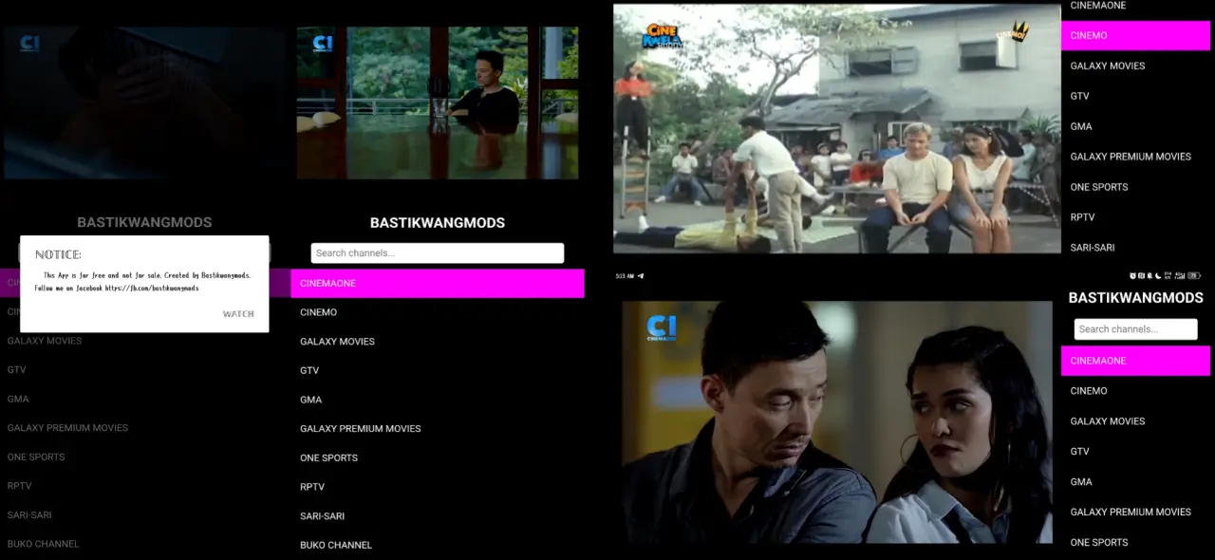The image size is (1215, 560).
Task: Click the C1 logo on the dimmed video behind the notice
Action: pos(29,44)
